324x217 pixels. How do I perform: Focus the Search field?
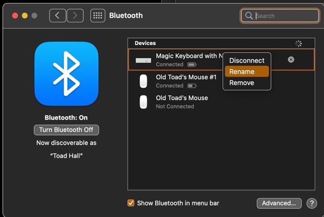coord(279,16)
